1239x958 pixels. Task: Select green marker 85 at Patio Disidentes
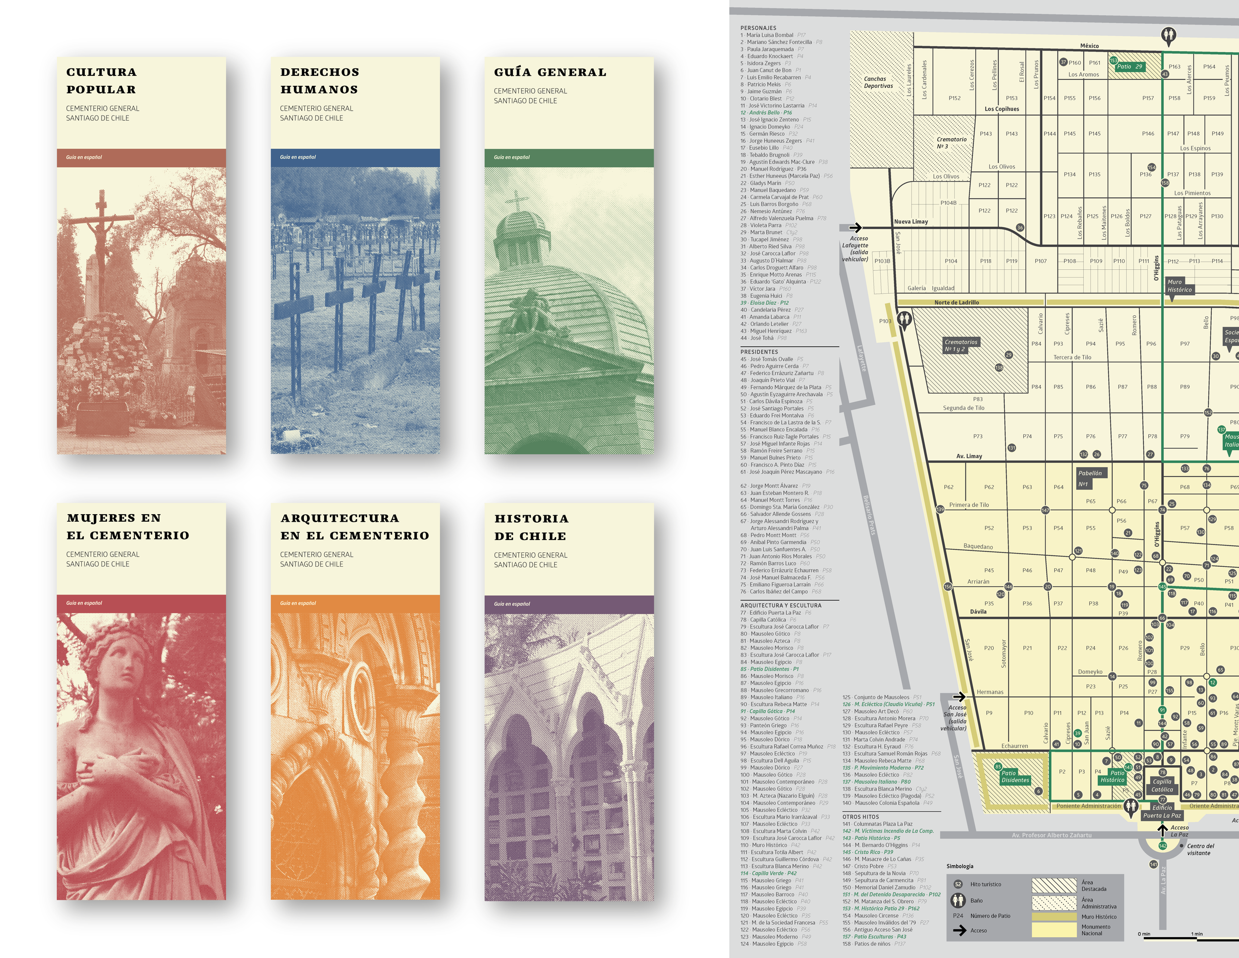pos(998,767)
